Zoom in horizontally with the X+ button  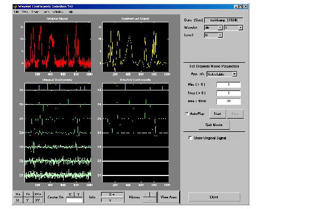point(18,194)
